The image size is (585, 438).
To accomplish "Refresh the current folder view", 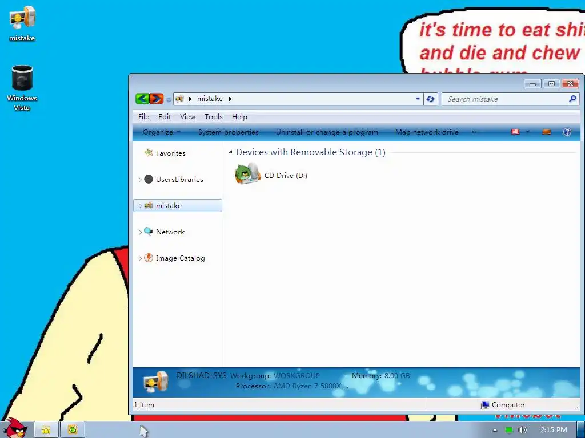I will (x=431, y=99).
